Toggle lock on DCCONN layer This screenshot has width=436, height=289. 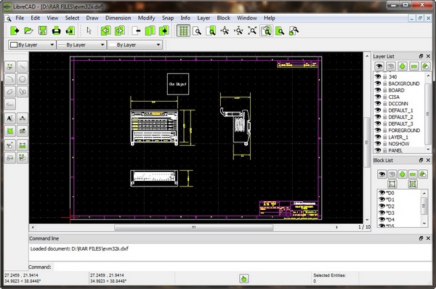tap(385, 103)
